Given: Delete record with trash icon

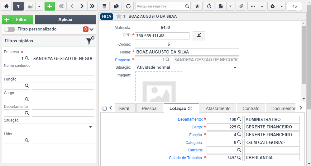Looking at the screenshot, I should (104, 6).
